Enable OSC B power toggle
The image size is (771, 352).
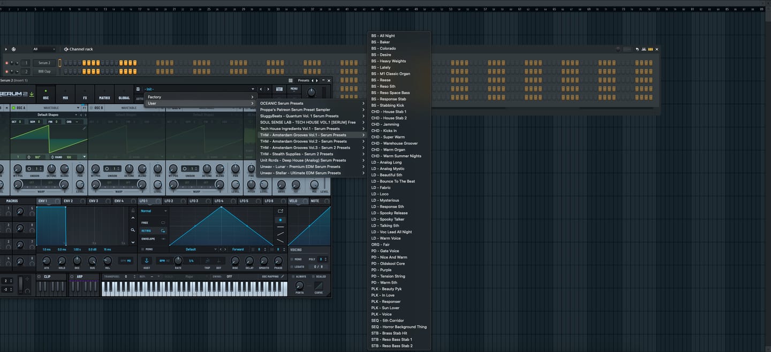pyautogui.click(x=92, y=108)
